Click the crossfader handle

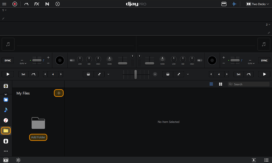tap(136, 74)
